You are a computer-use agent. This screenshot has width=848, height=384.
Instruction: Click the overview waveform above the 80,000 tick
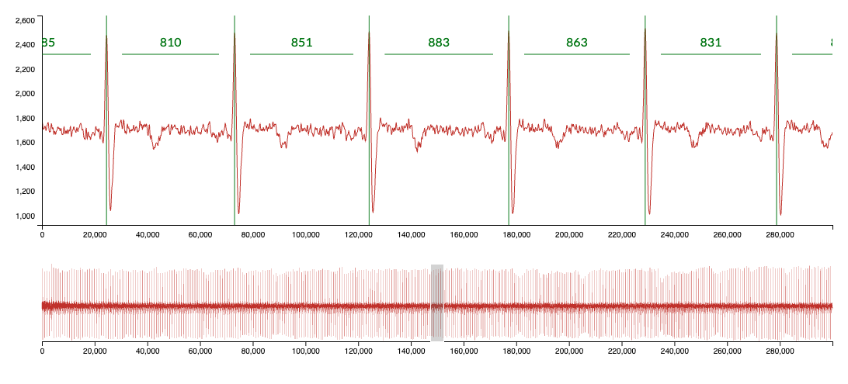pyautogui.click(x=253, y=306)
